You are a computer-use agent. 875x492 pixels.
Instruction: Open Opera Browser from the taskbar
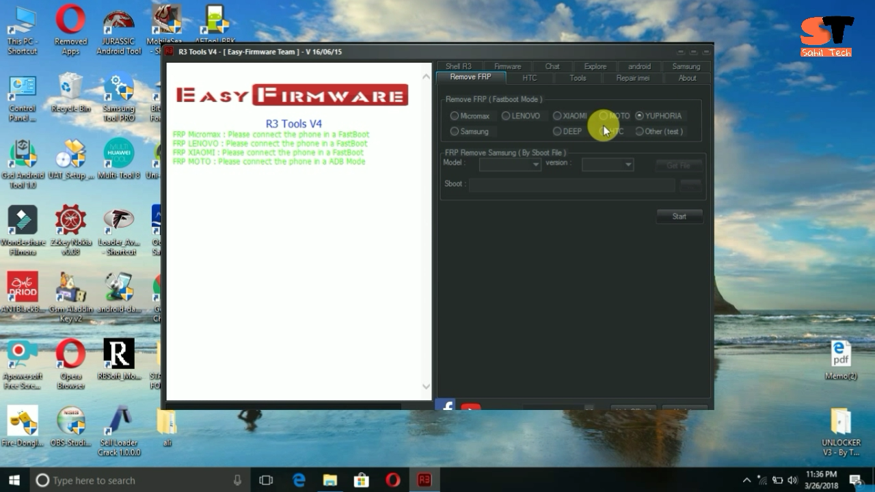[x=392, y=480]
